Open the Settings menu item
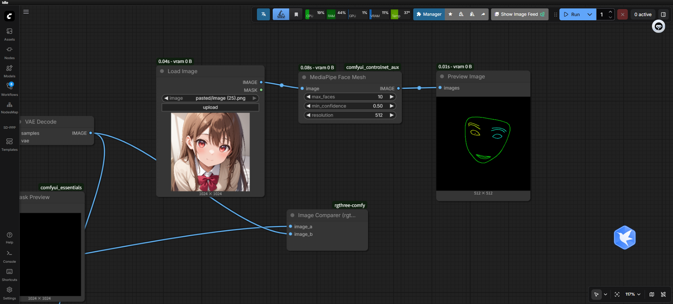 (9, 293)
